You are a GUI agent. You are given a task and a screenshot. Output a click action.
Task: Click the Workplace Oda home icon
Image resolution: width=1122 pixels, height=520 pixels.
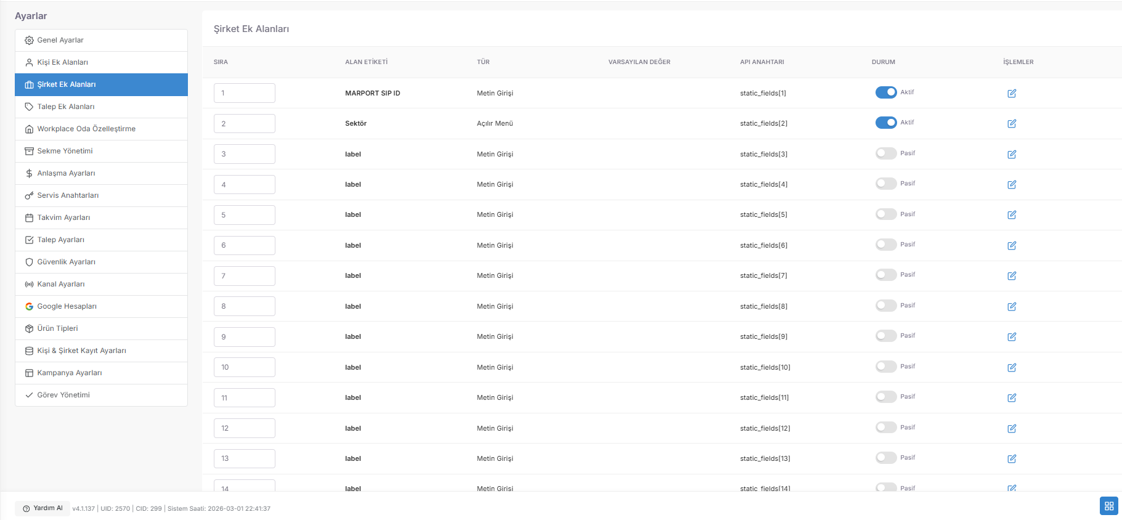tap(29, 129)
